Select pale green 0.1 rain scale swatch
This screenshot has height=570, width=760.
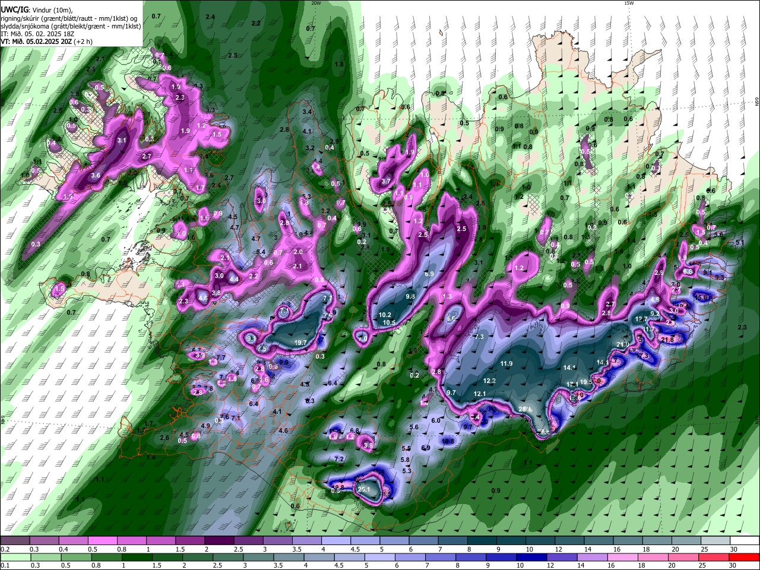coord(15,557)
